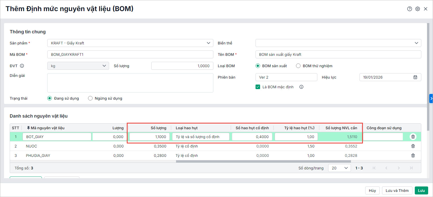Open the Sản phẩm dropdown
Screen dimensions: 433x197
tap(208, 43)
